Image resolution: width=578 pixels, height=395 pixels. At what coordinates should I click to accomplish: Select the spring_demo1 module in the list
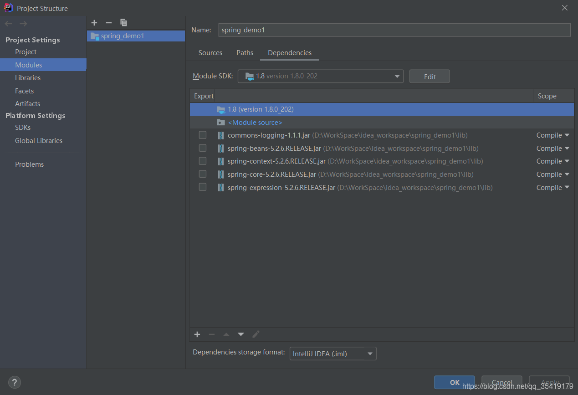136,36
